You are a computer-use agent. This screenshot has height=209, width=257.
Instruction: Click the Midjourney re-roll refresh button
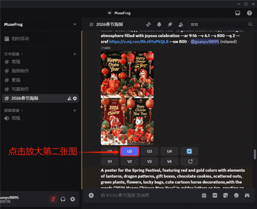point(189,151)
